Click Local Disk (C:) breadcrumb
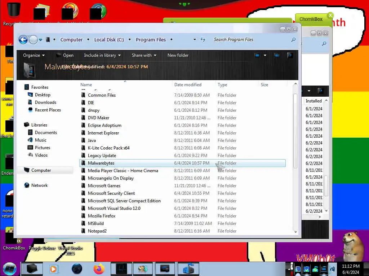The image size is (369, 276). pos(109,40)
